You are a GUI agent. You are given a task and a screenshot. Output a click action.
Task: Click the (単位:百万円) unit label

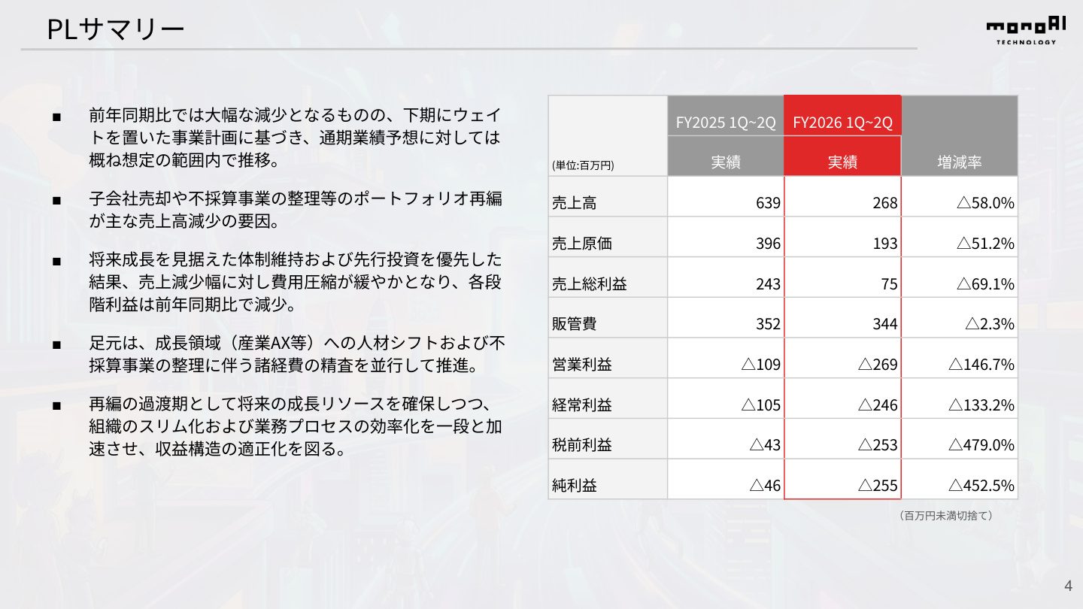[583, 165]
